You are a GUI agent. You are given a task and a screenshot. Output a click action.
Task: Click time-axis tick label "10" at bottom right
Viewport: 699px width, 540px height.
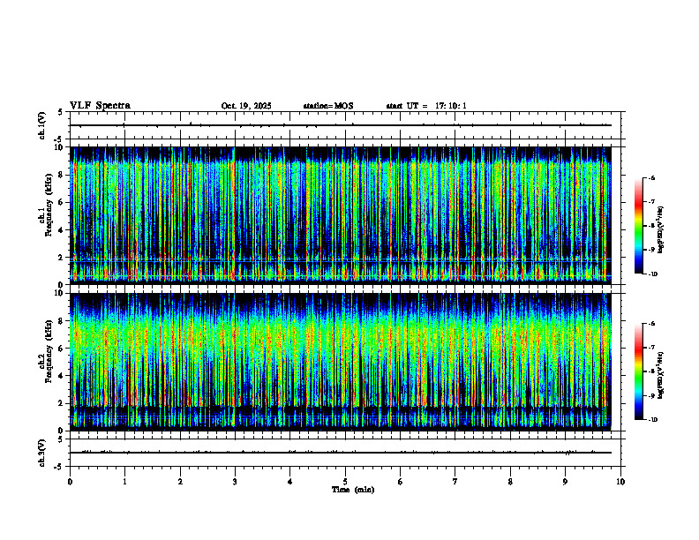[x=620, y=482]
